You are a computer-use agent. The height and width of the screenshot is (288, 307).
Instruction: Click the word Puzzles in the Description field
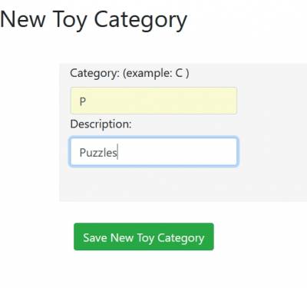(98, 153)
